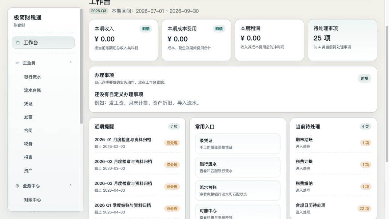Open 税务 from the sidebar
Viewport: 389px width, 219px height.
click(28, 144)
